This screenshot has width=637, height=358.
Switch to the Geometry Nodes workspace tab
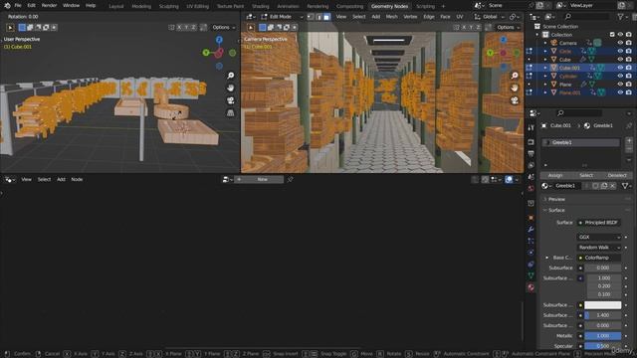pos(389,6)
